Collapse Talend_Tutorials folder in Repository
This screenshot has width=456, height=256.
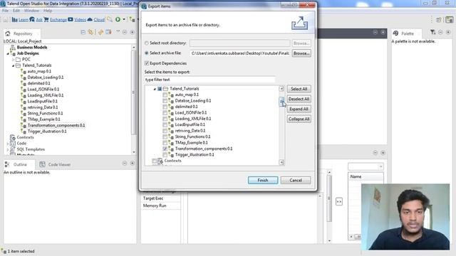pos(13,65)
